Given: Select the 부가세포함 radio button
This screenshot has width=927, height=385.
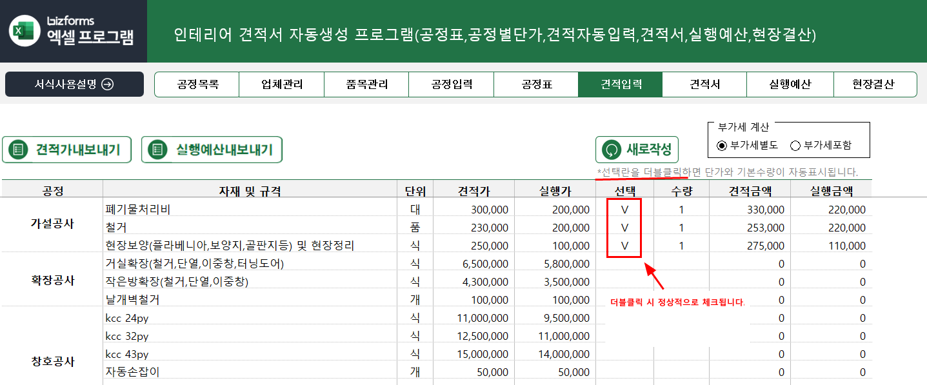Looking at the screenshot, I should [x=795, y=146].
